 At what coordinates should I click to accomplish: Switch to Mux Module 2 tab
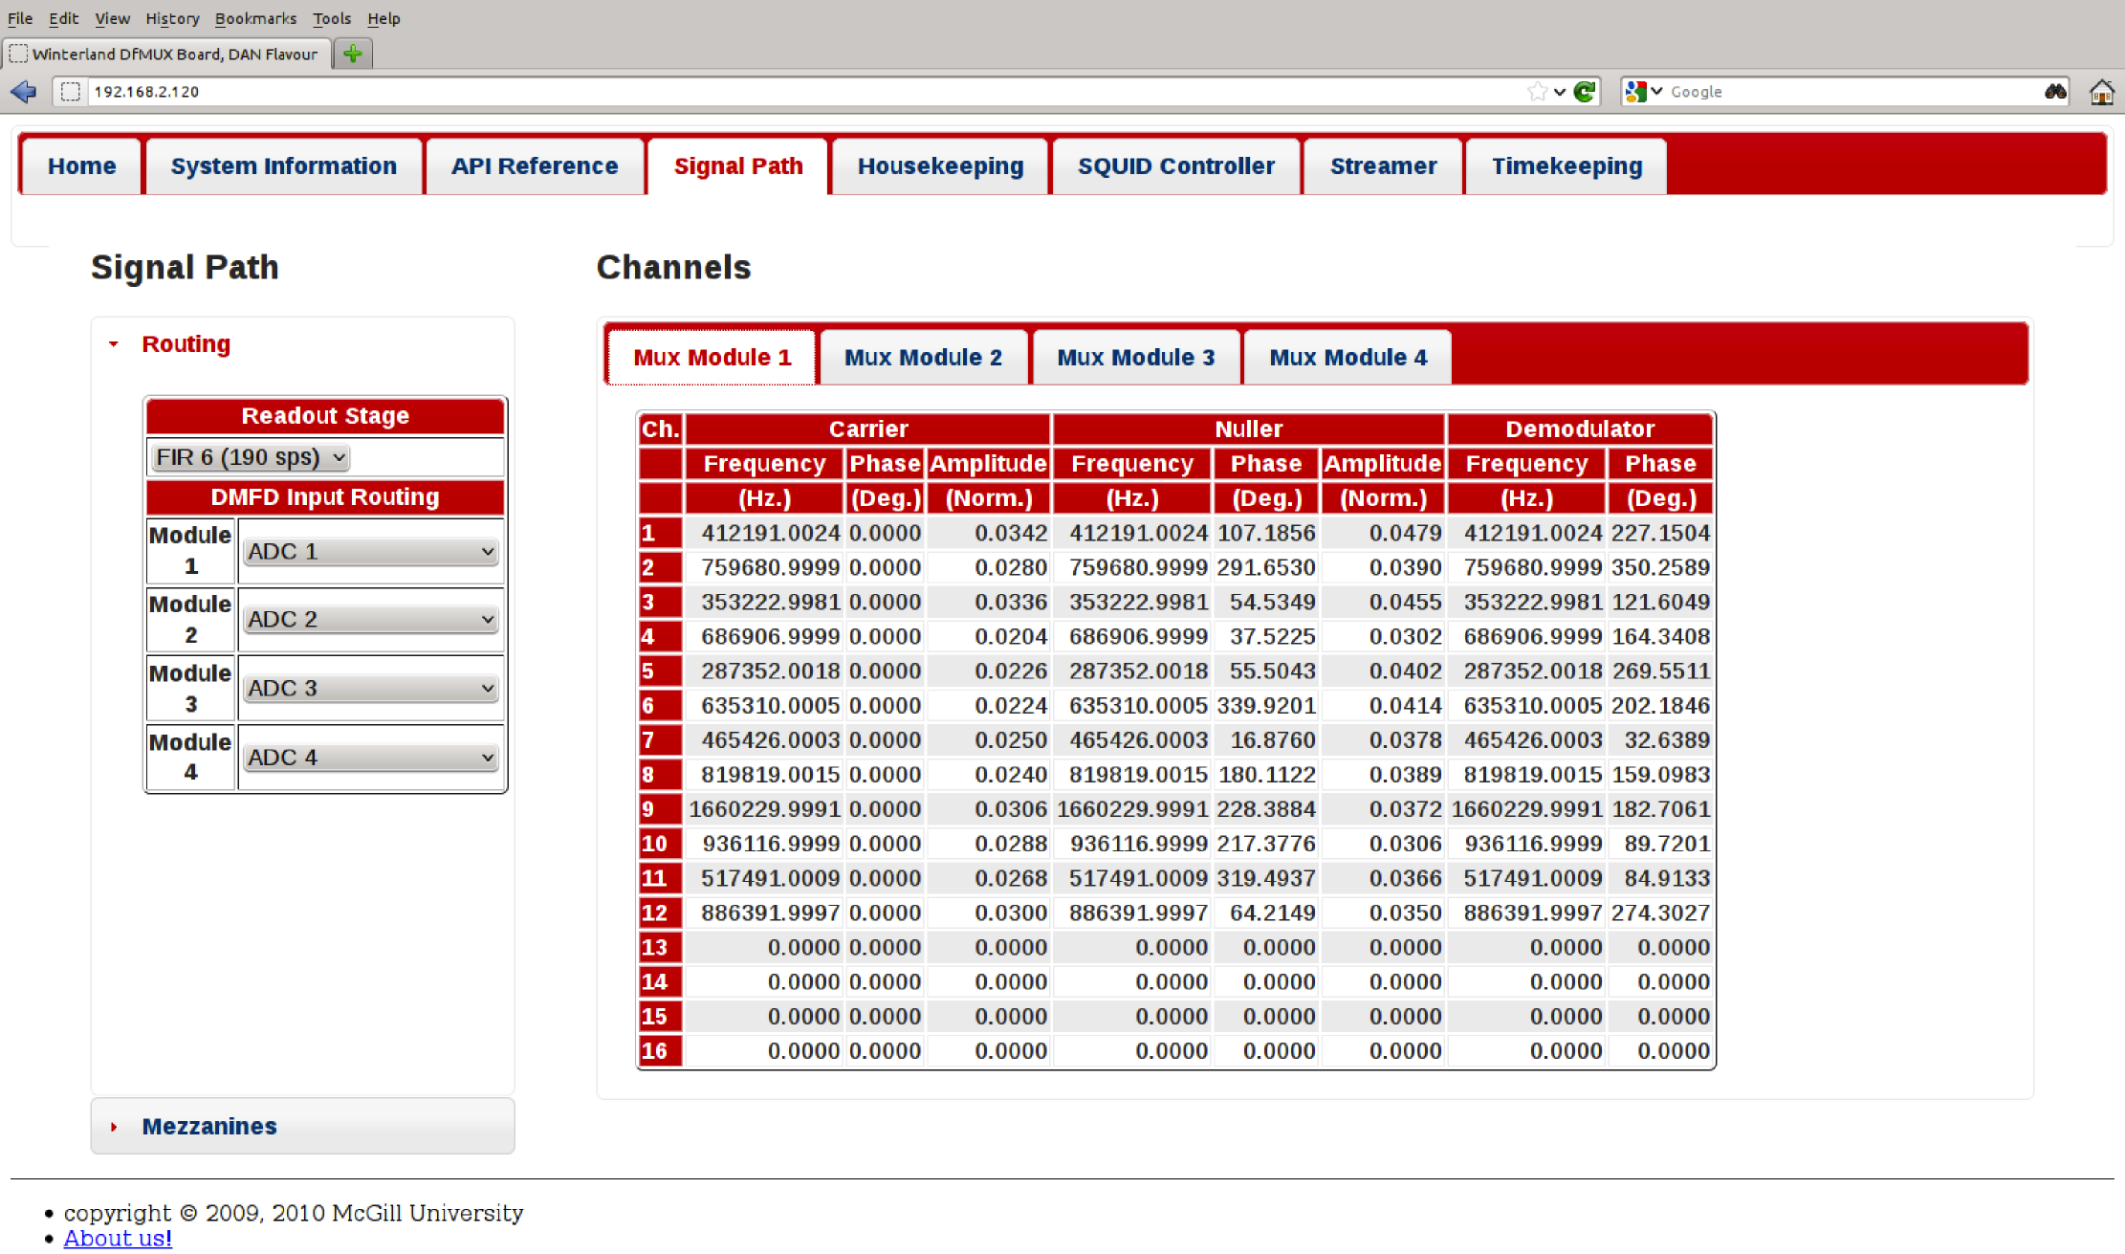[x=924, y=358]
